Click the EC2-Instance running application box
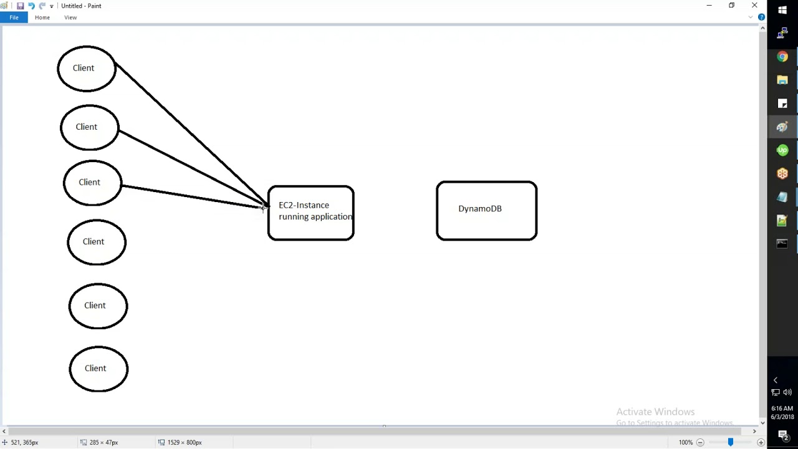Screen dimensions: 798x449 311,213
